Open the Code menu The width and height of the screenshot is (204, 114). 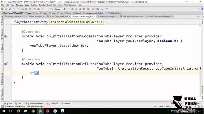point(27,5)
